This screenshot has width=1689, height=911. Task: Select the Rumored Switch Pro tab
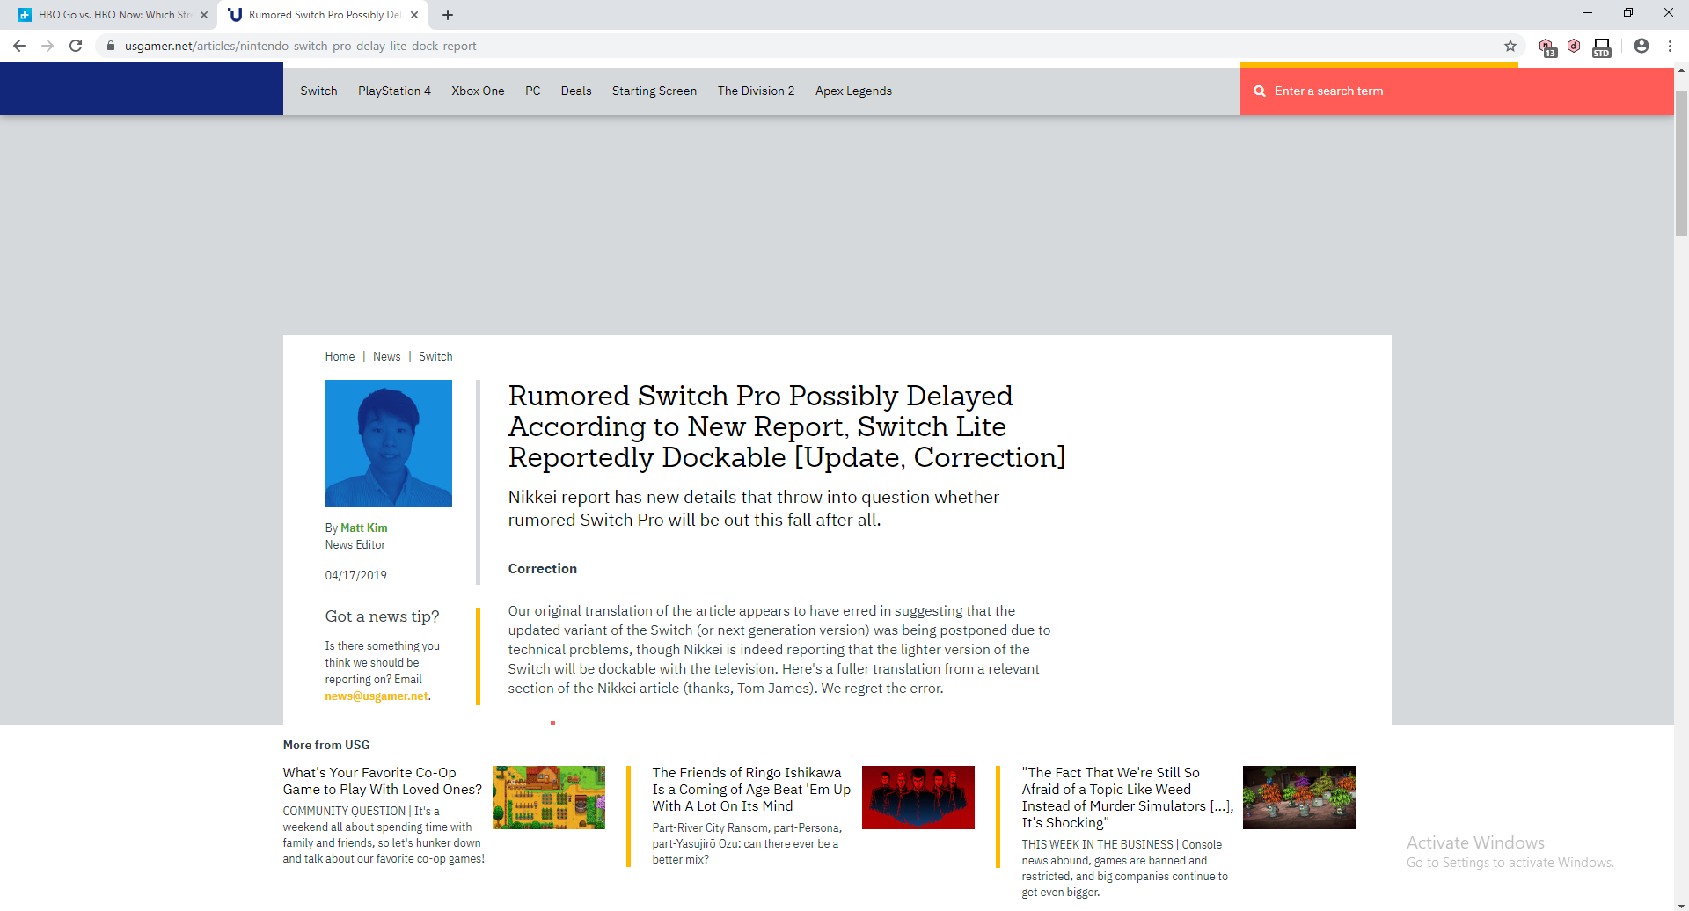(323, 15)
